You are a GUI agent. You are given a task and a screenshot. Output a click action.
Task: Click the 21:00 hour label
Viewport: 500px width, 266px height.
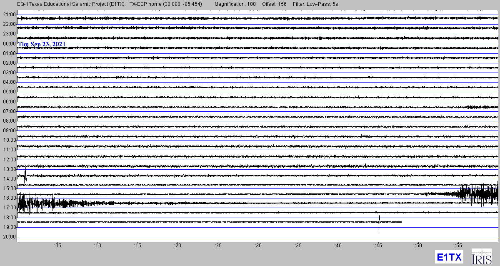[x=9, y=15]
